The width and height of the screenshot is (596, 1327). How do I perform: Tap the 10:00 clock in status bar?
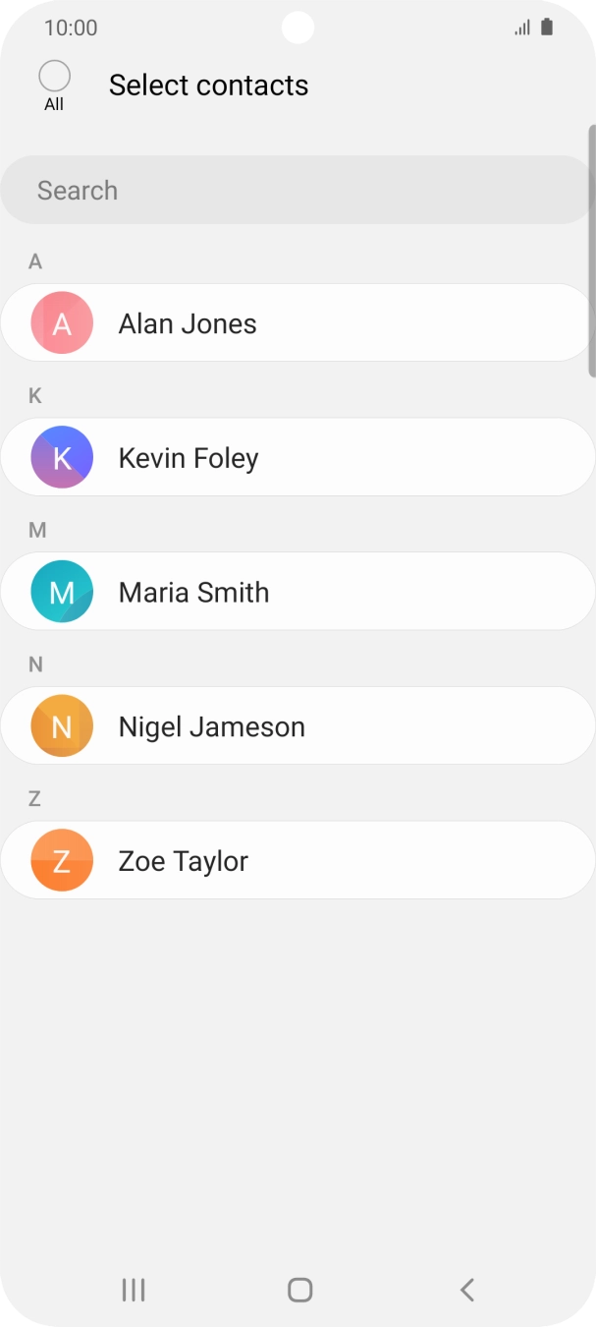pyautogui.click(x=71, y=28)
